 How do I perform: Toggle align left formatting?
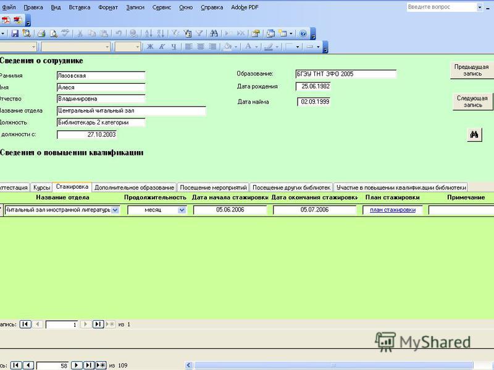pos(188,47)
